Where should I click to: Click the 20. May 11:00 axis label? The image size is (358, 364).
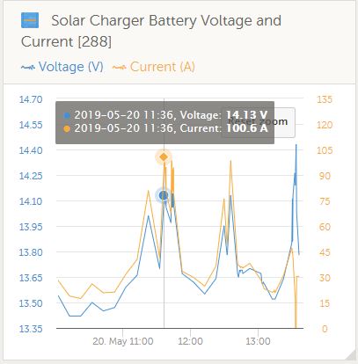[x=123, y=341]
